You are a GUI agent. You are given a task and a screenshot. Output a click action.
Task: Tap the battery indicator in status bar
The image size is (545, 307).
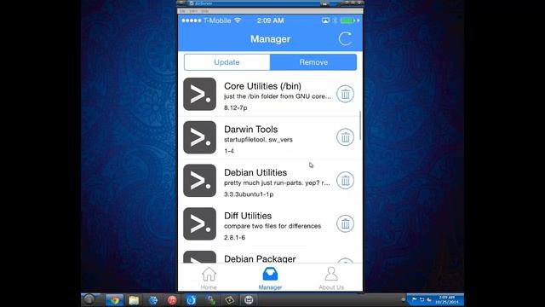(x=347, y=20)
